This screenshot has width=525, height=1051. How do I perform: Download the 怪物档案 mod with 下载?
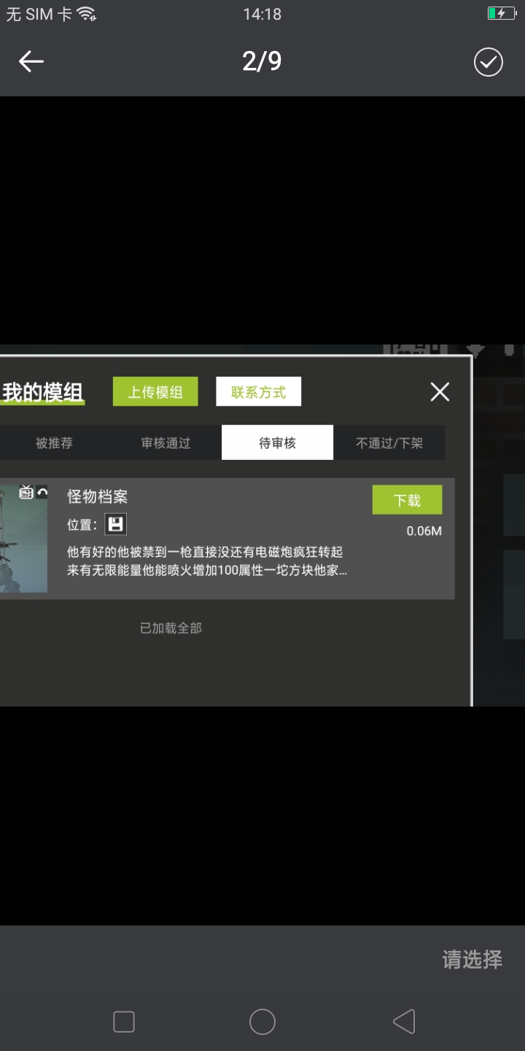pos(407,500)
